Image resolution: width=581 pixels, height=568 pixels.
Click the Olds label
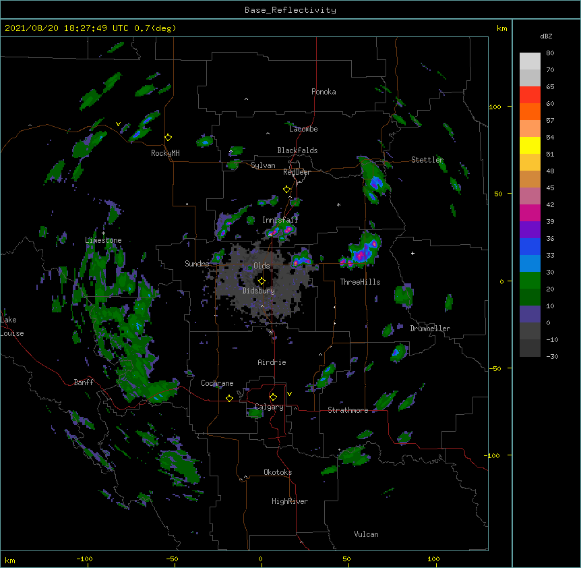pos(262,266)
